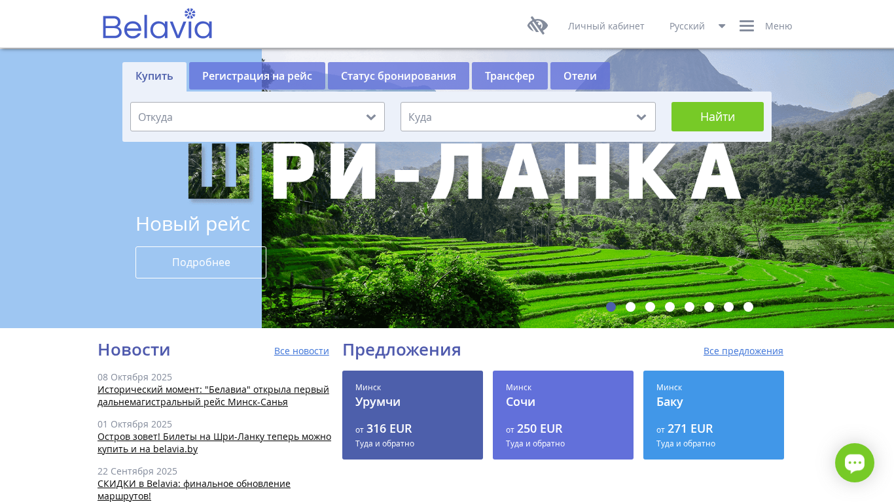Image resolution: width=894 pixels, height=502 pixels.
Task: Open the СКИДКИ в Belavia news article
Action: coord(194,490)
